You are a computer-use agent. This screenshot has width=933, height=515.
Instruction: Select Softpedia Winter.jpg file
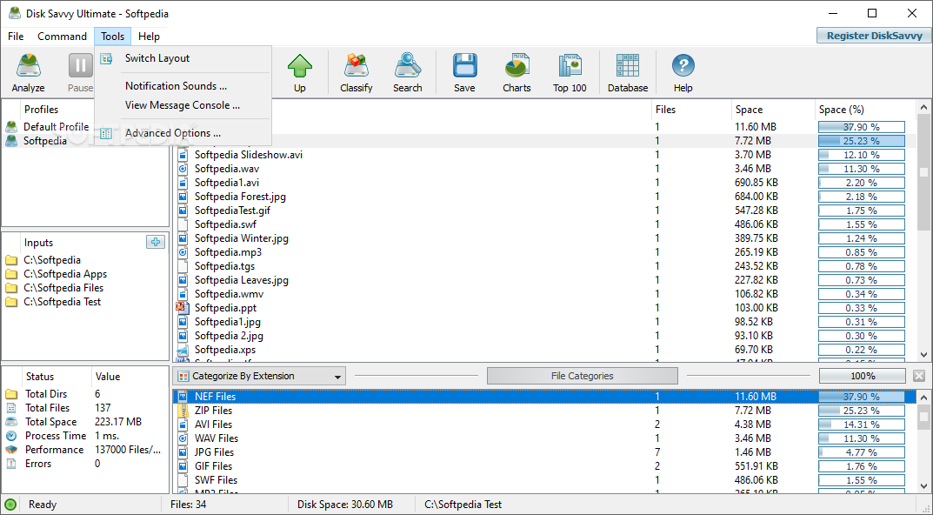[x=242, y=238]
